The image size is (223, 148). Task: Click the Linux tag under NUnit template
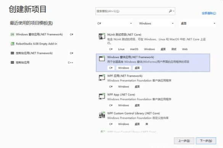[121, 49]
